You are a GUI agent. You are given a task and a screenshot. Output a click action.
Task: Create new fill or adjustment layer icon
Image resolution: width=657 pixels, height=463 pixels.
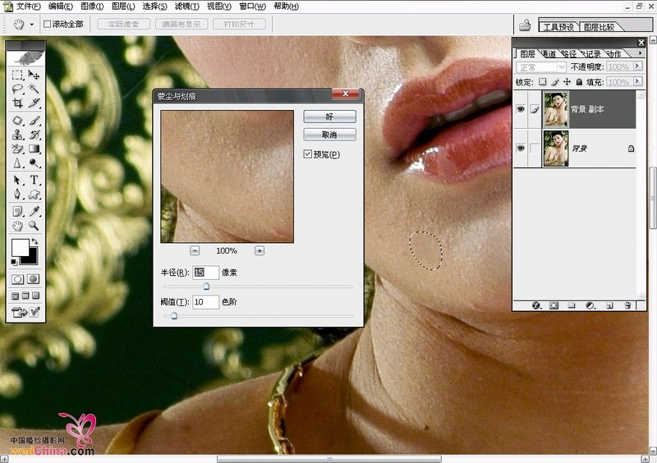coord(590,305)
